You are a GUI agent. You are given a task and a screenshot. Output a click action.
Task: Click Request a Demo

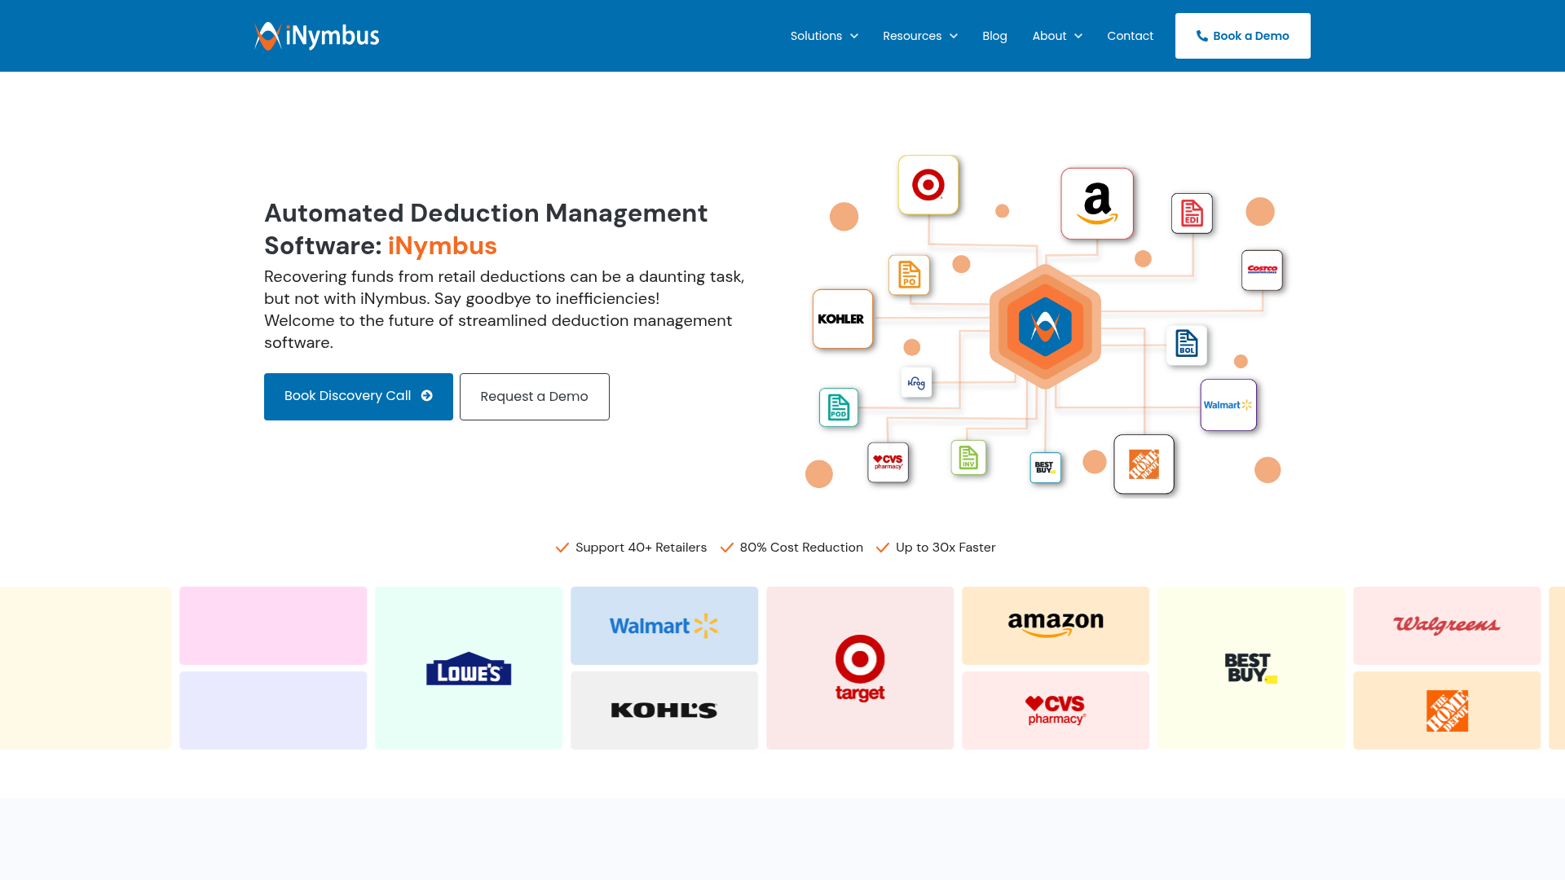coord(534,397)
